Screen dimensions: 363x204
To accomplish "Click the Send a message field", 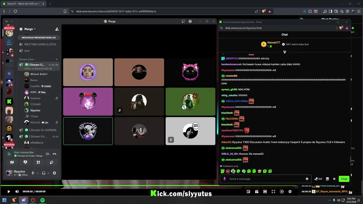I will [266, 179].
